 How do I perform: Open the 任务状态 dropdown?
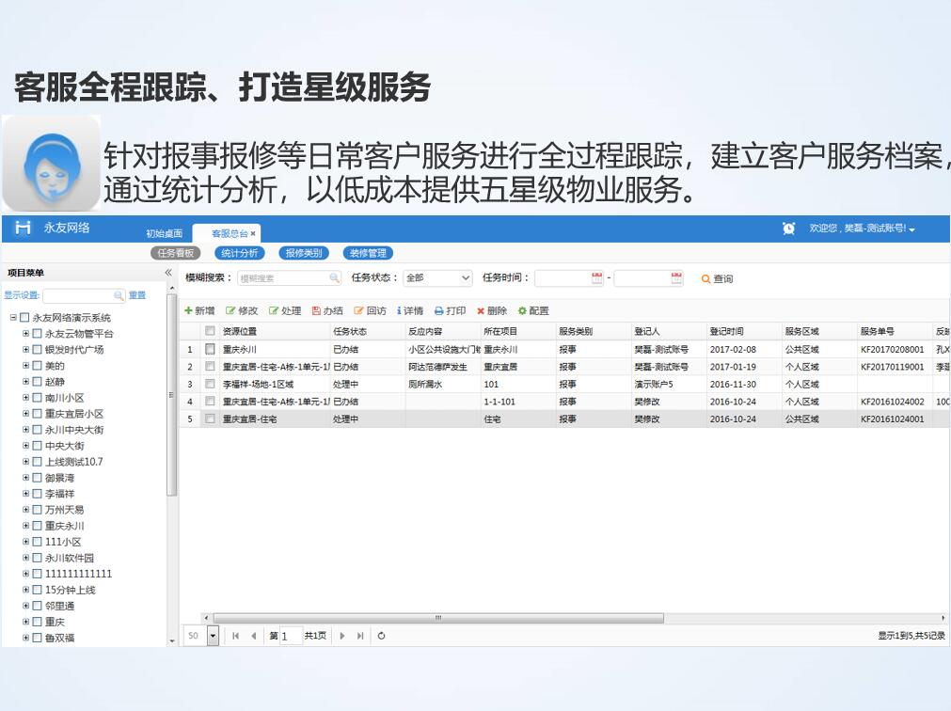point(437,278)
